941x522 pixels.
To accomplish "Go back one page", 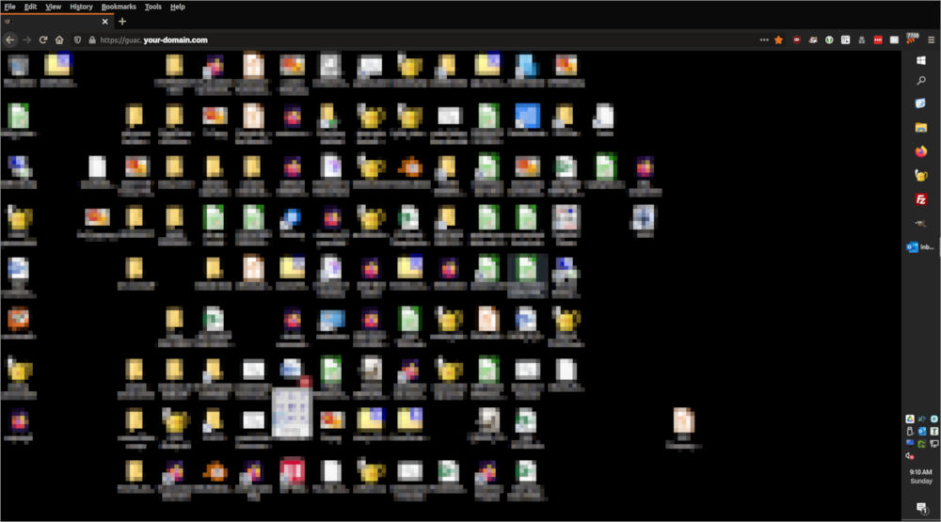I will (10, 40).
